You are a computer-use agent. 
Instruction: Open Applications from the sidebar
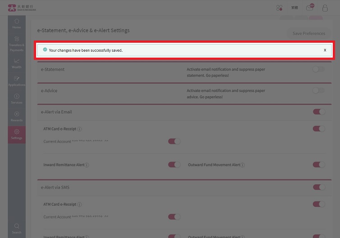pos(17,81)
